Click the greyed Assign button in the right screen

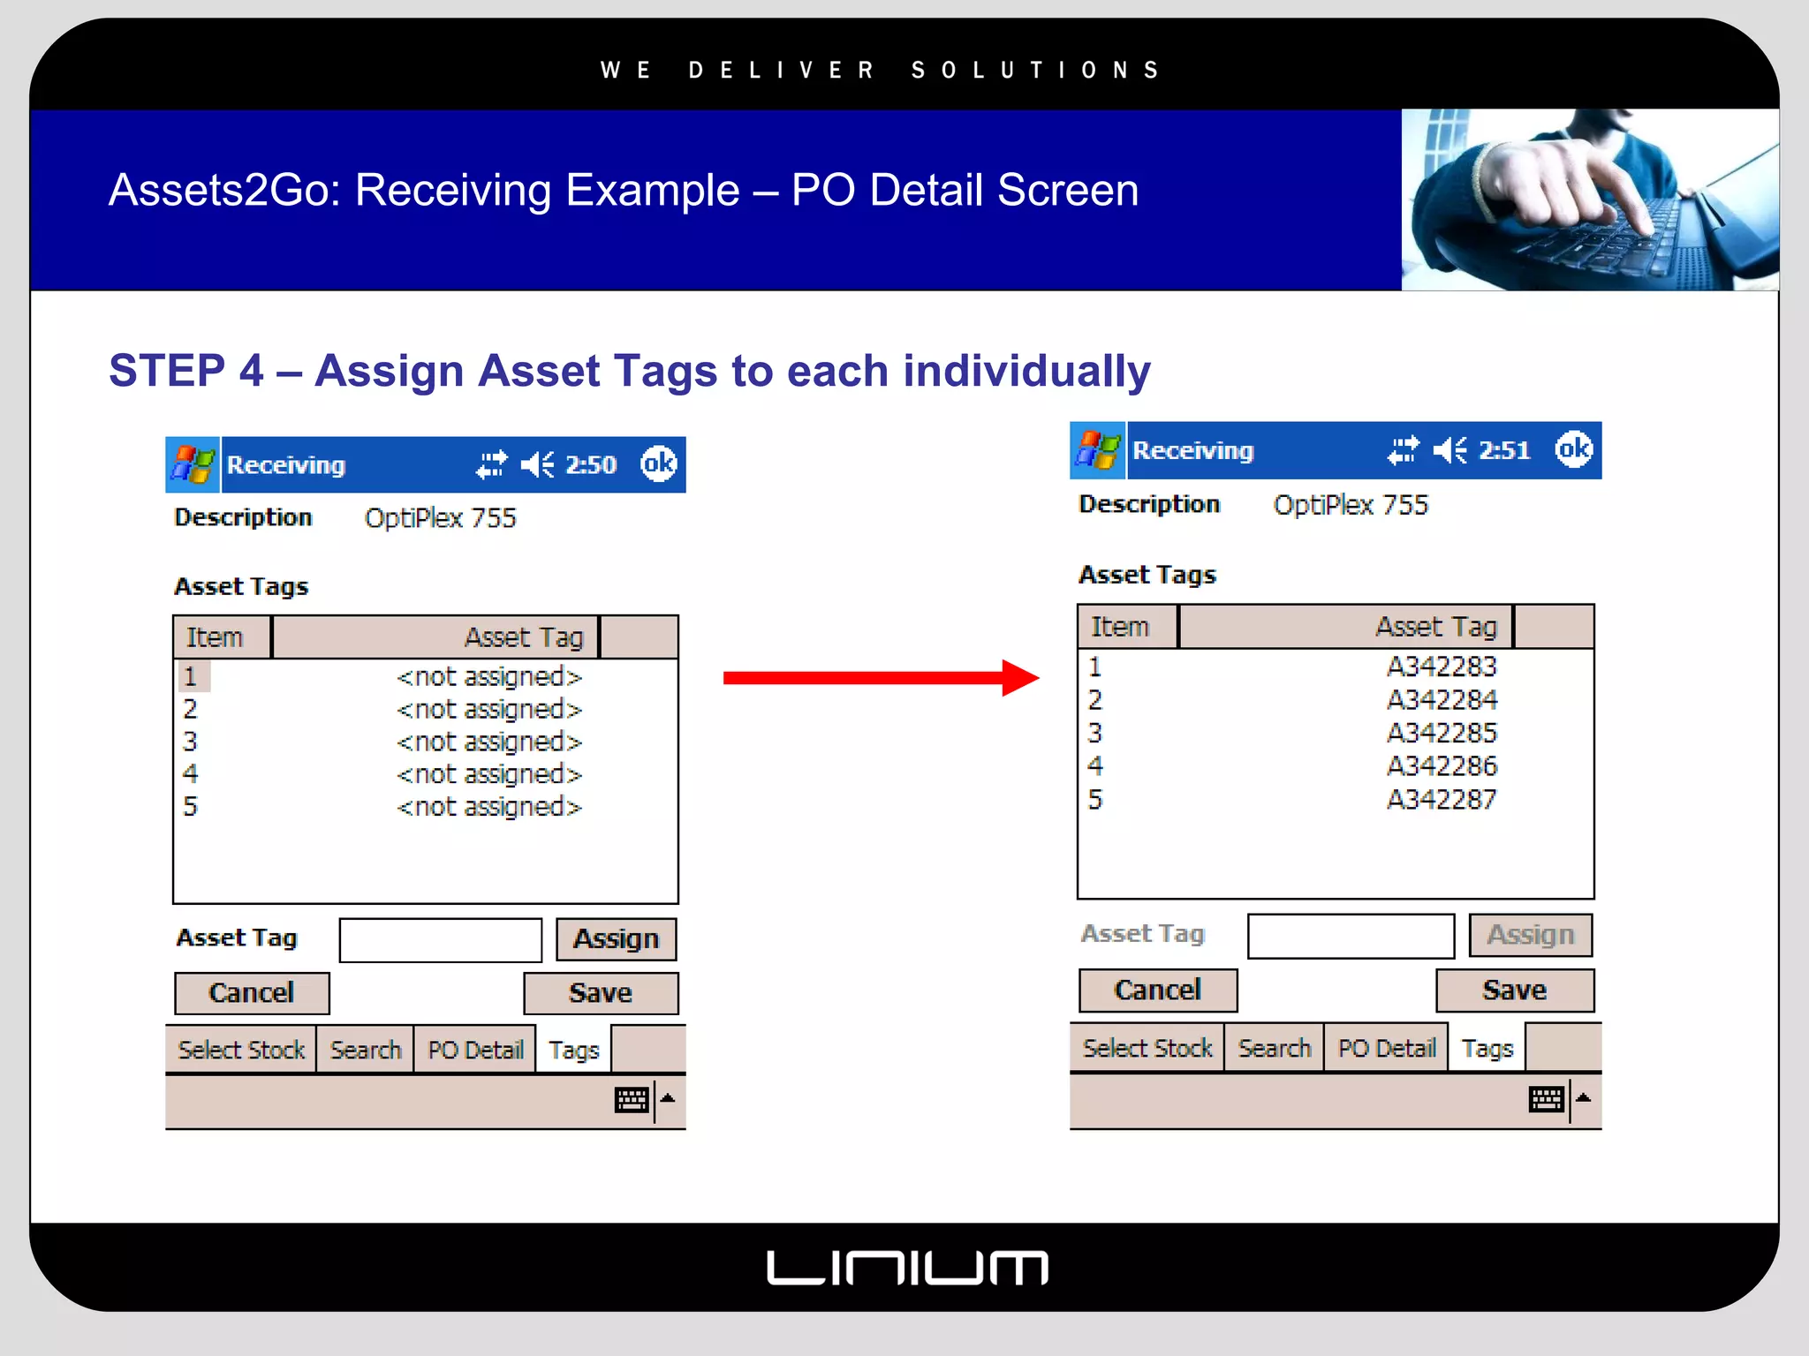coord(1531,935)
